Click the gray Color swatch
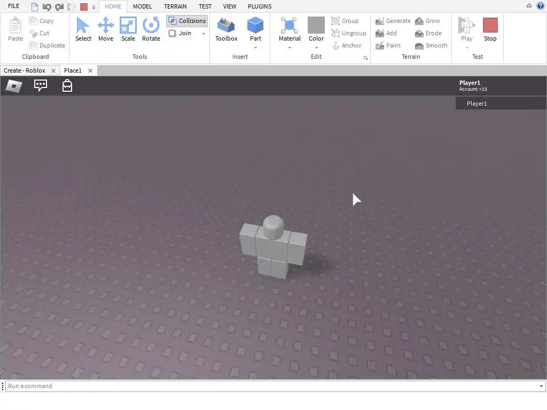 coord(316,25)
